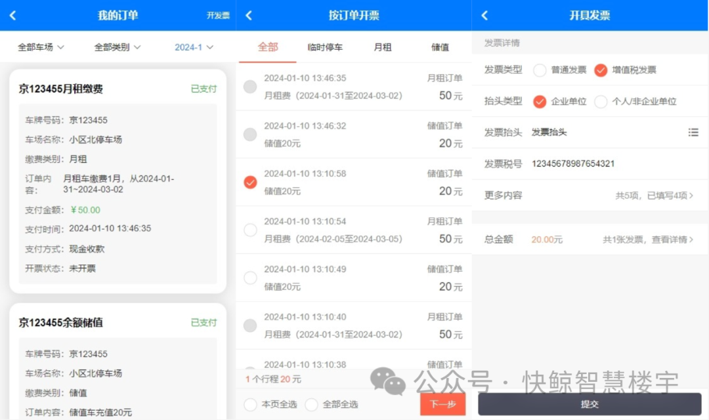This screenshot has height=420, width=709.
Task: Click 储值车充值20元 order content text
Action: 100,412
